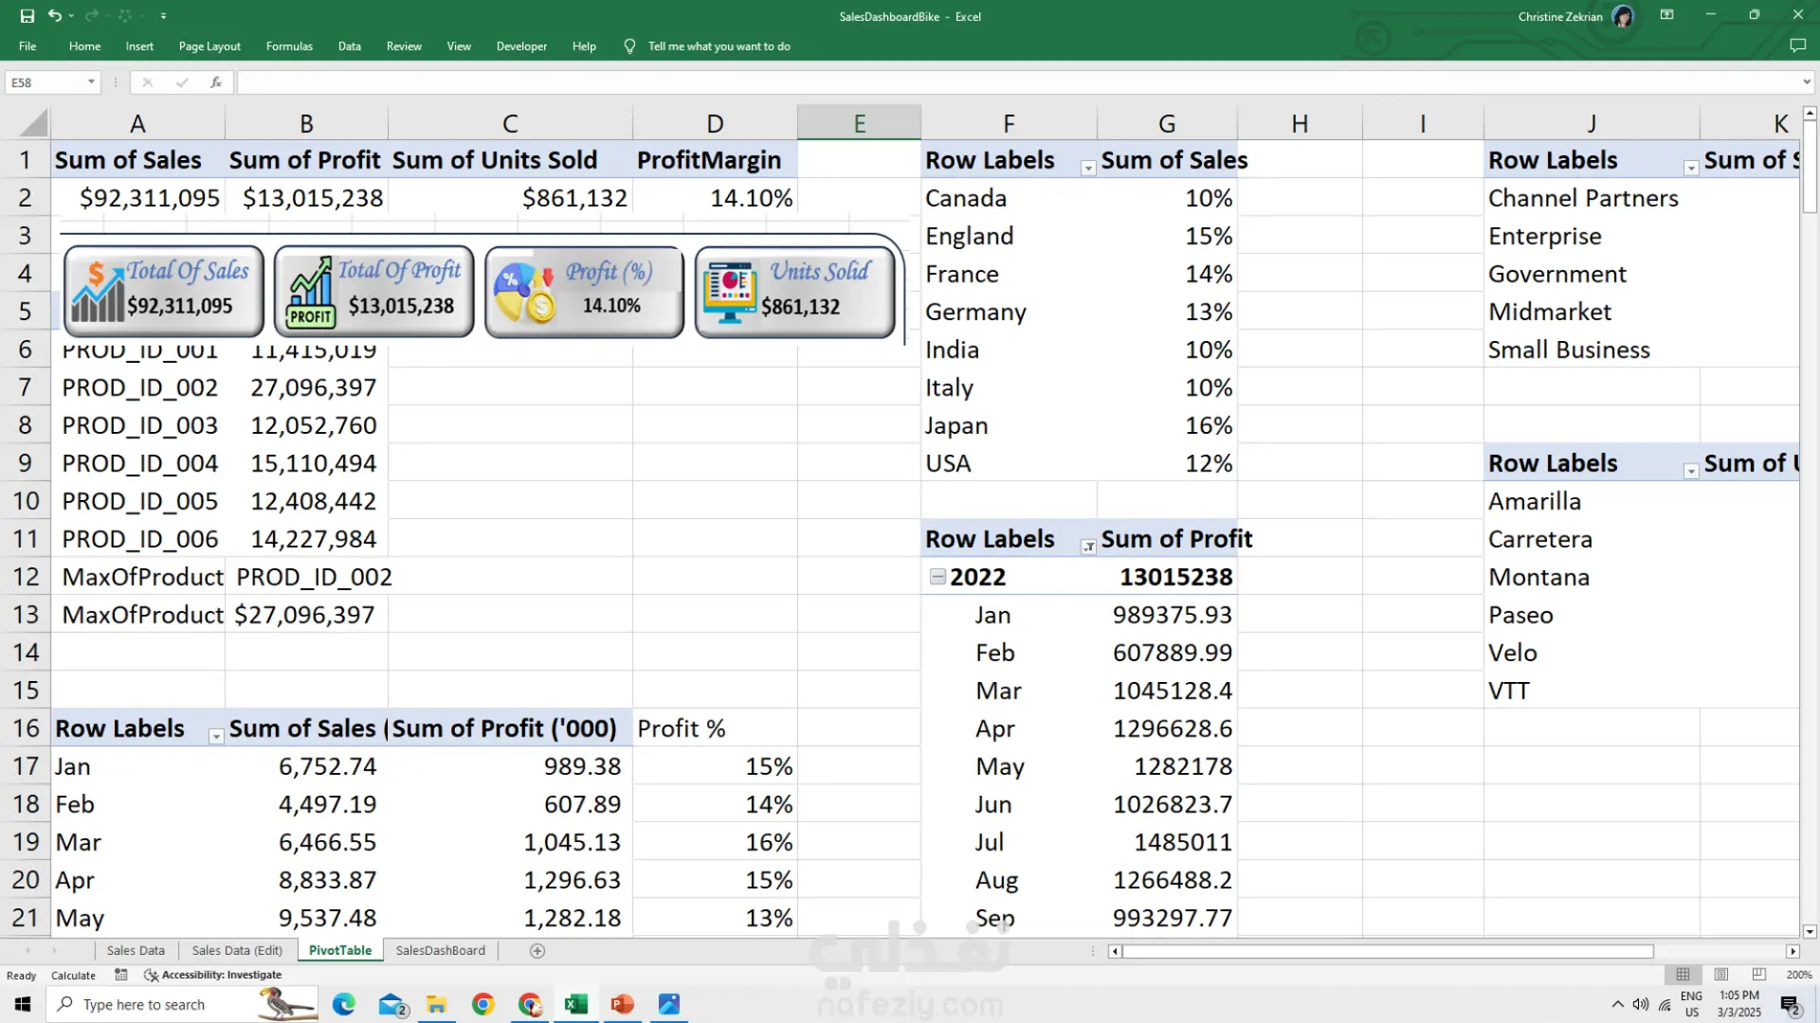This screenshot has width=1820, height=1023.
Task: Add a new sheet with plus icon
Action: (537, 951)
